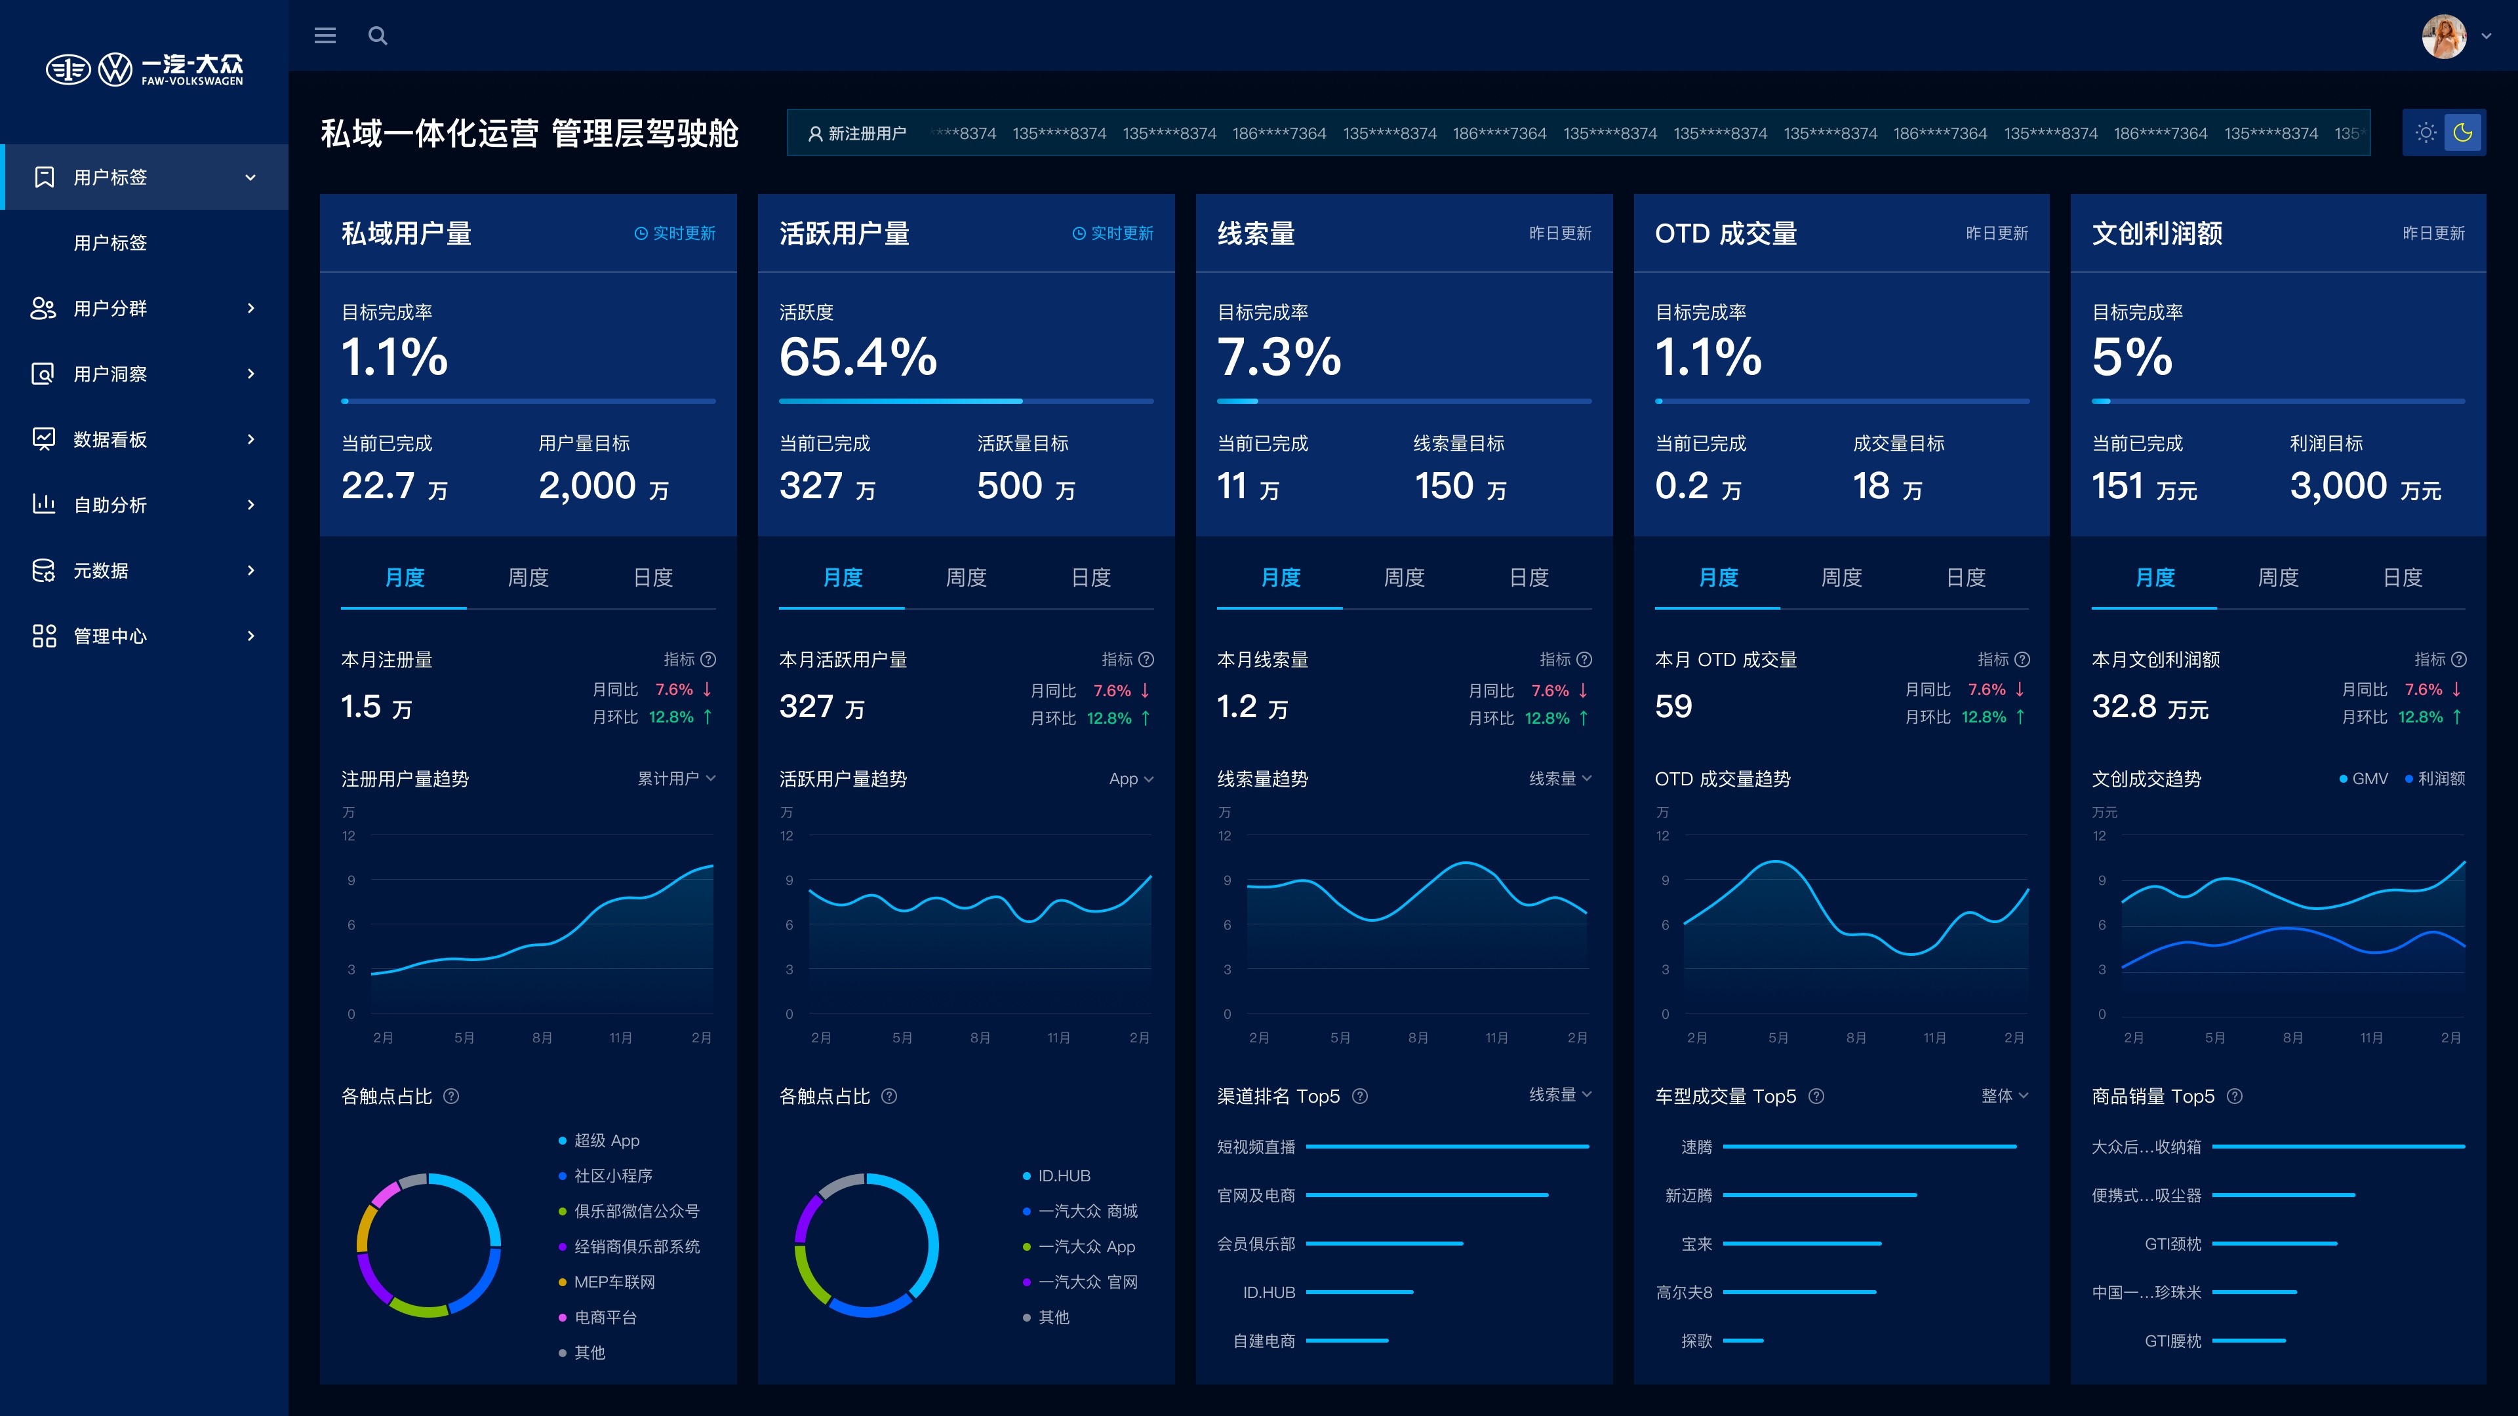Collapse the 用户标签 menu chevron
The width and height of the screenshot is (2518, 1416).
pyautogui.click(x=250, y=178)
